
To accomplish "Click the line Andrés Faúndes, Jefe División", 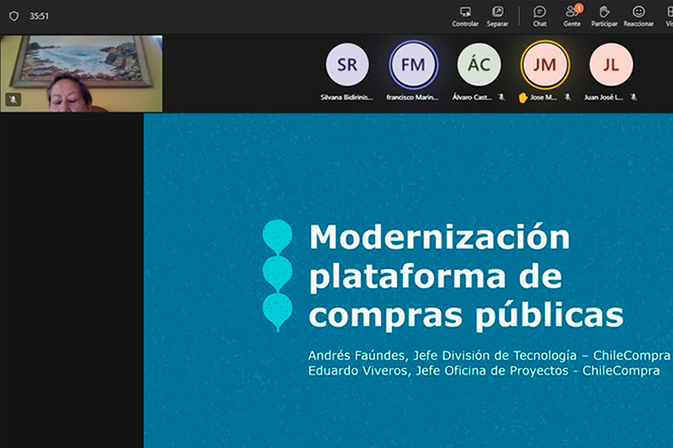I will tap(489, 356).
